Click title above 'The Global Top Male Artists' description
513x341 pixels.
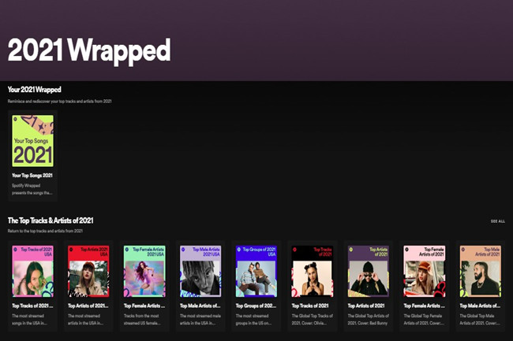(x=480, y=306)
